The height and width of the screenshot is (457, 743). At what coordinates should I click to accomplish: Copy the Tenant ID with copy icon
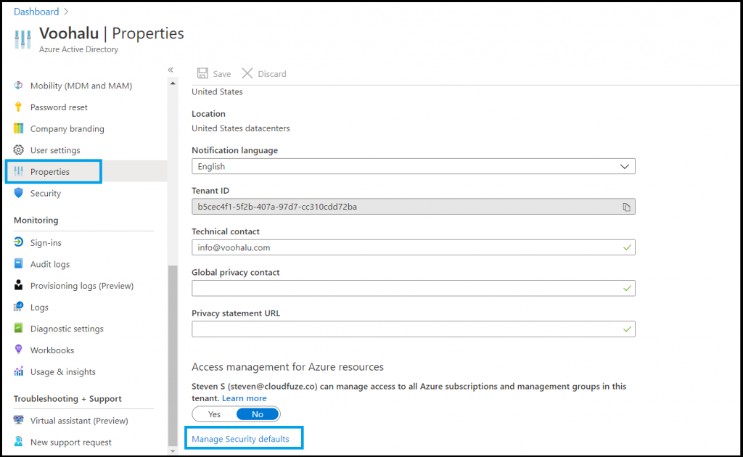[x=626, y=207]
